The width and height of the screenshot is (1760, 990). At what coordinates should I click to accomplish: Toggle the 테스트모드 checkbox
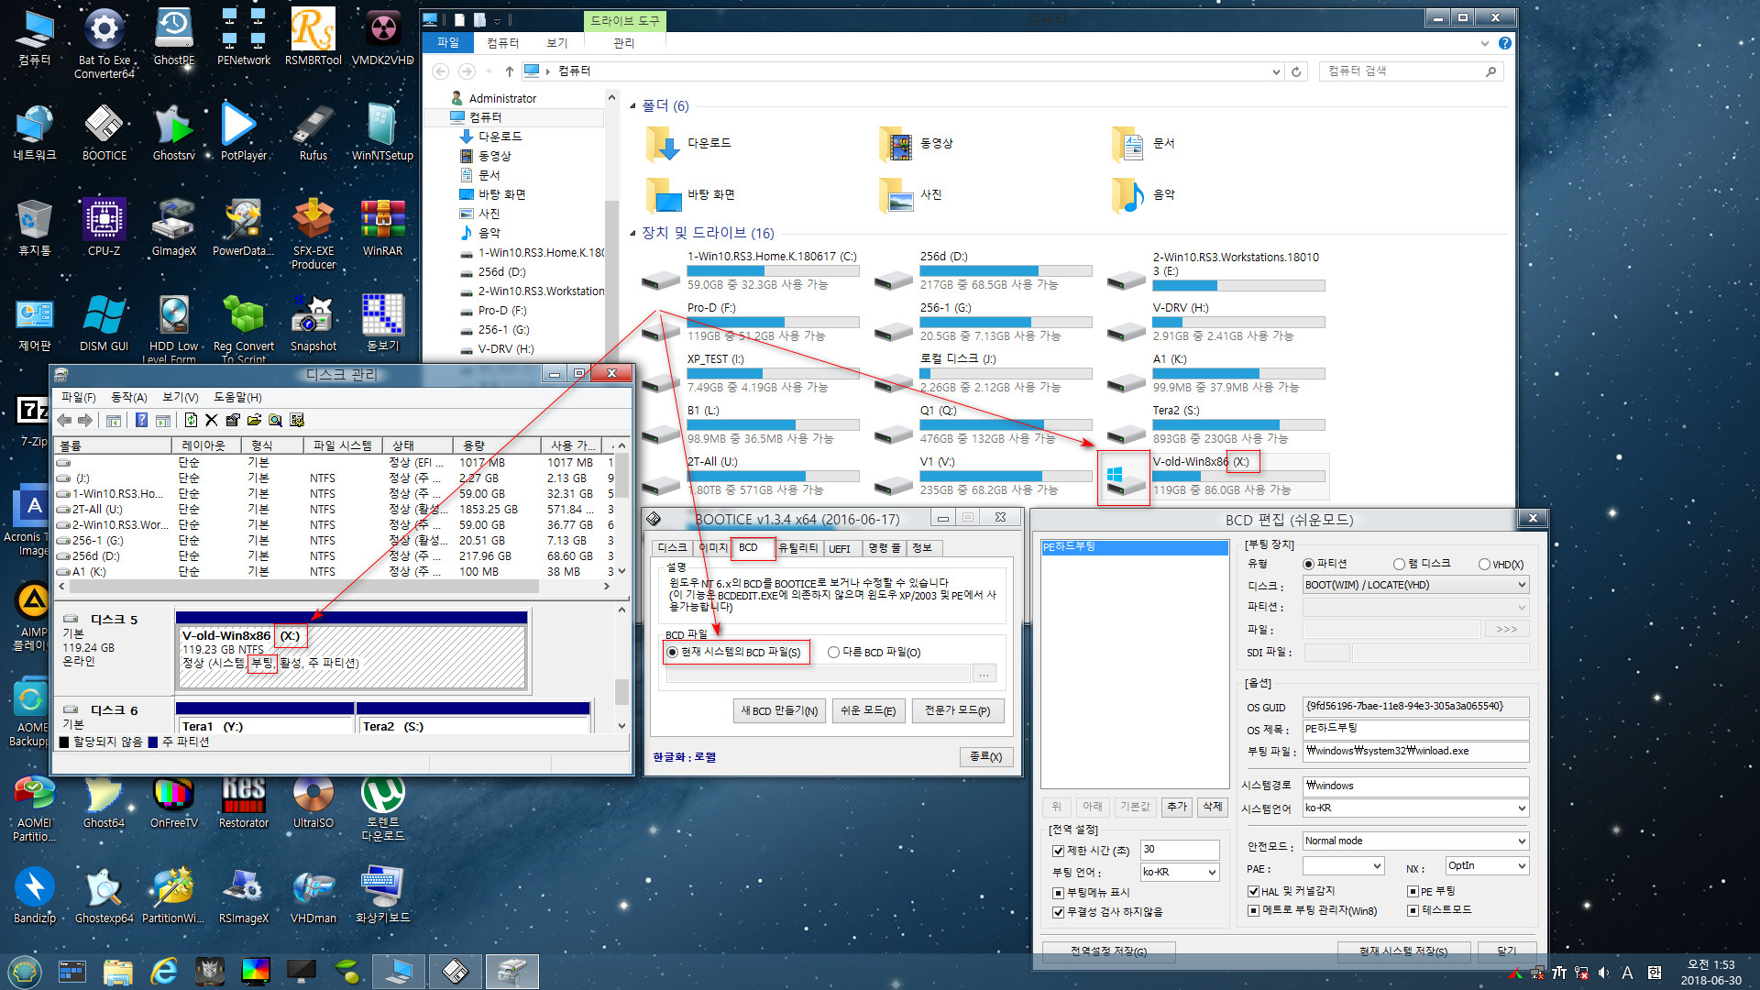click(x=1413, y=910)
